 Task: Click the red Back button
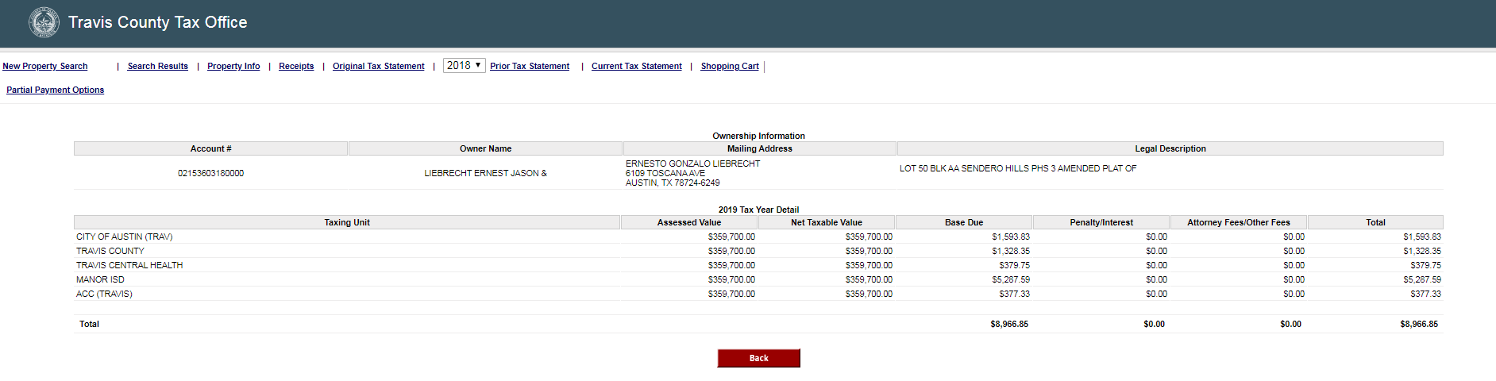pyautogui.click(x=758, y=358)
